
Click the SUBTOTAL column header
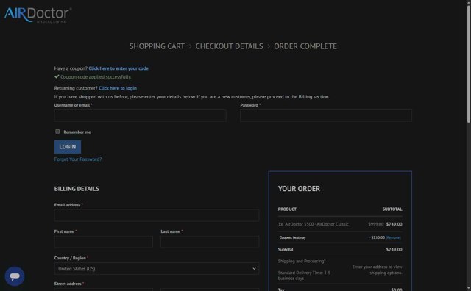click(392, 209)
